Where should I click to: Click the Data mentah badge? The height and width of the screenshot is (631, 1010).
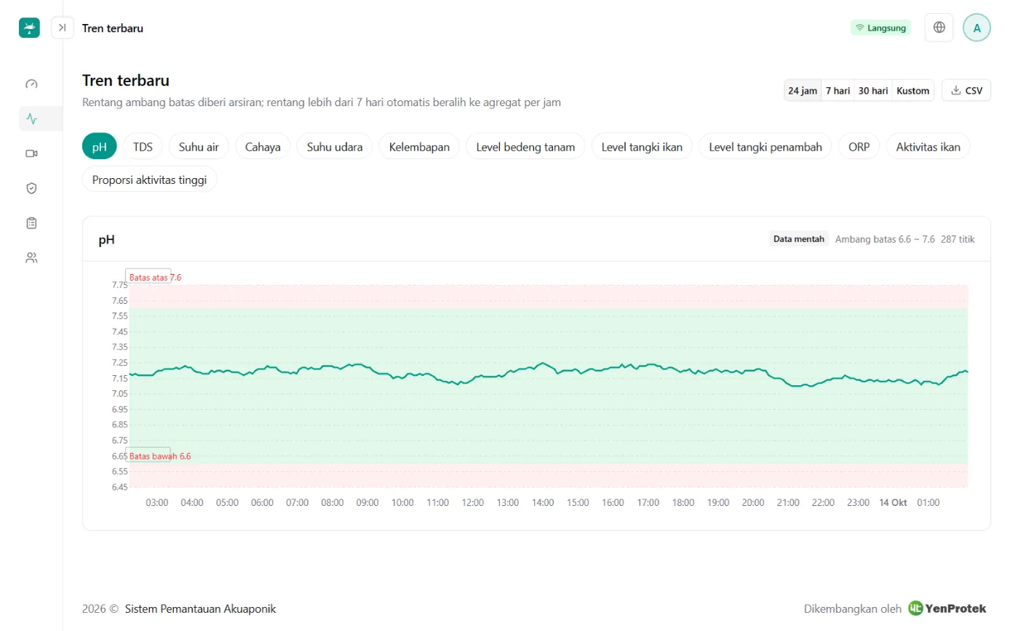click(x=799, y=239)
